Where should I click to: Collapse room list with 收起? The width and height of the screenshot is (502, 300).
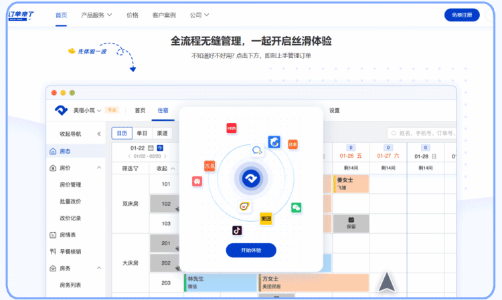165,168
